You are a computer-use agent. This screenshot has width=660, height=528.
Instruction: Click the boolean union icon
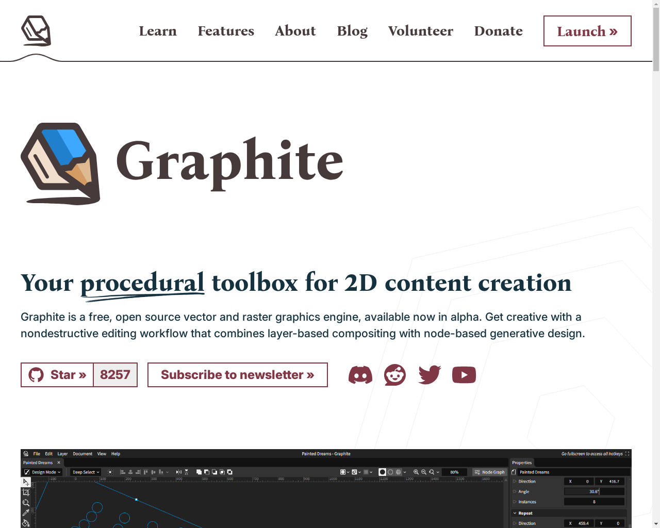(199, 472)
